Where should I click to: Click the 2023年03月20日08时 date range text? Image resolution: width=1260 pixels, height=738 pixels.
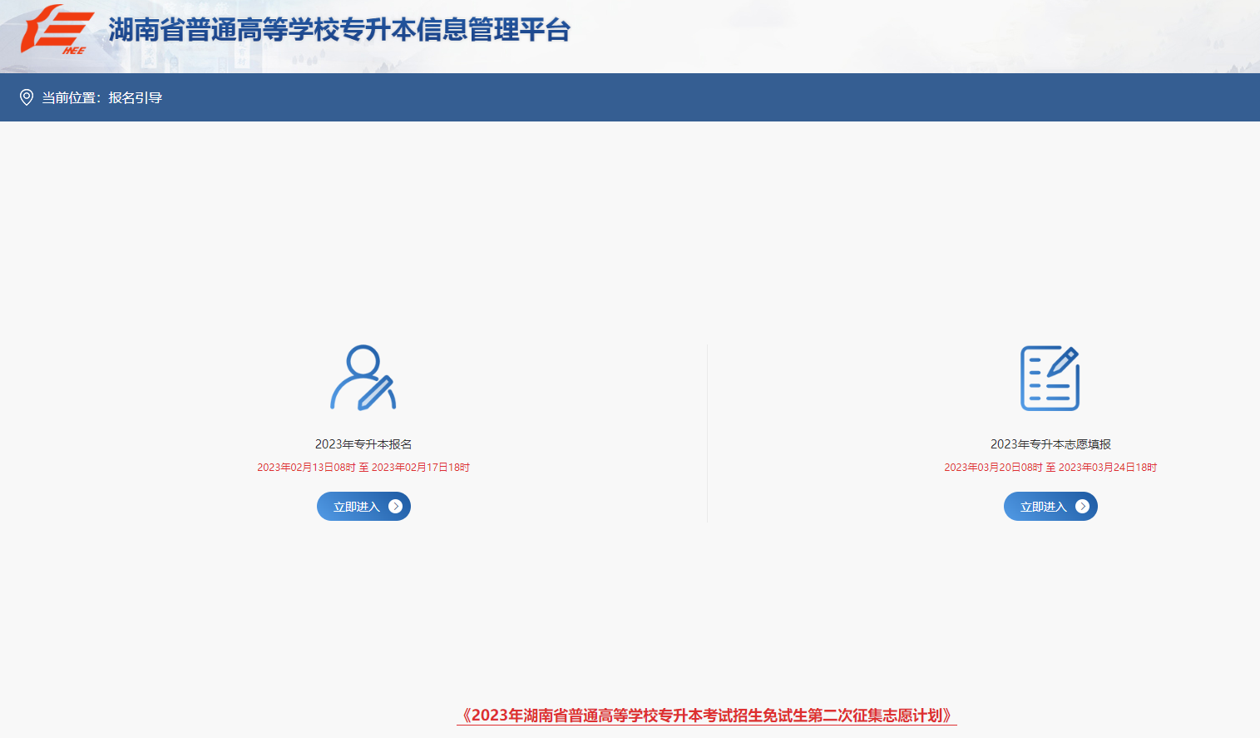(x=1050, y=468)
